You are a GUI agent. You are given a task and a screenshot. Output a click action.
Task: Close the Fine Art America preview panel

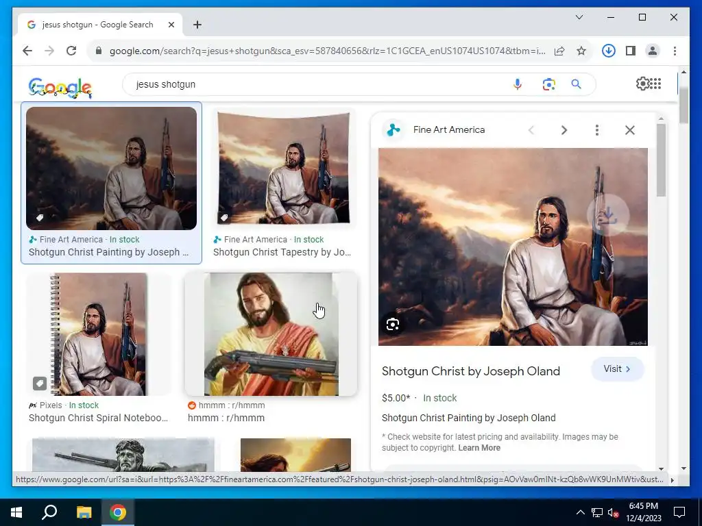coord(630,130)
